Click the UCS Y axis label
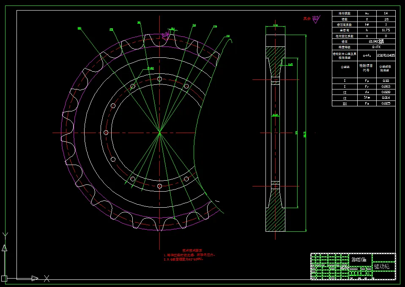 tap(5, 236)
